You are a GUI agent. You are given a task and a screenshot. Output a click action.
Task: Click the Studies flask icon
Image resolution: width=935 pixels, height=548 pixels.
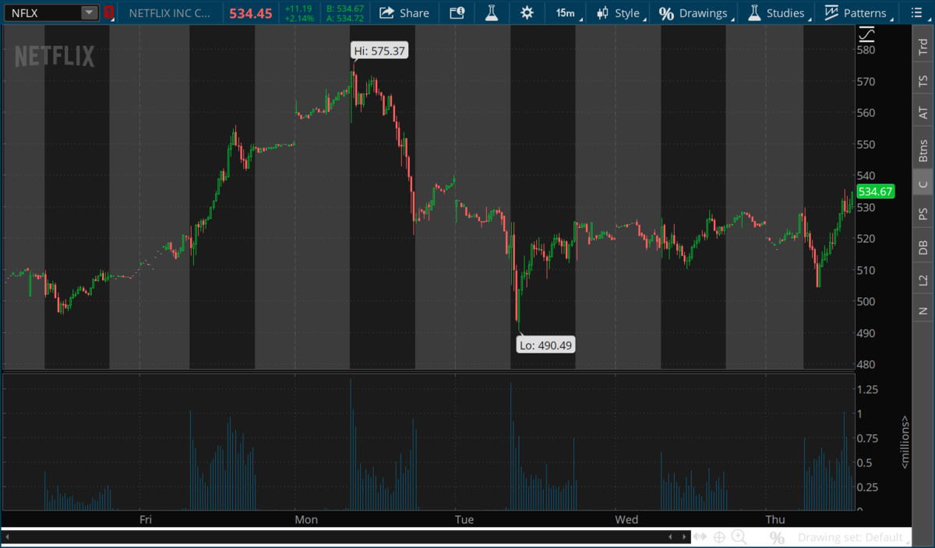click(753, 12)
